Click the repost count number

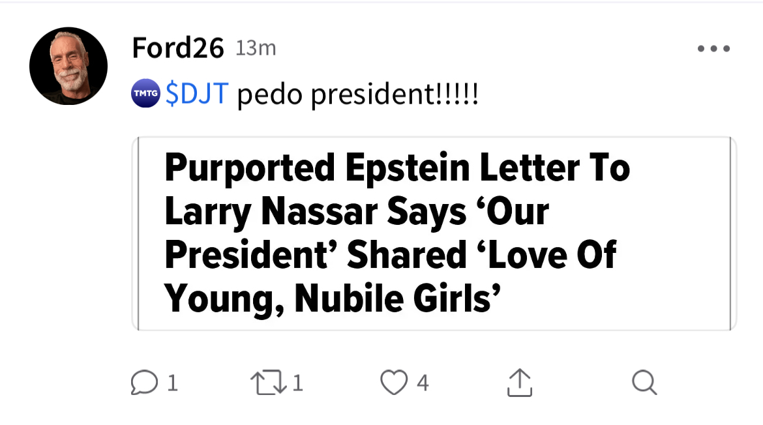297,383
